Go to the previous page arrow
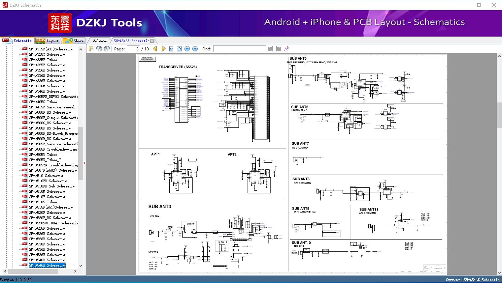 [x=155, y=49]
